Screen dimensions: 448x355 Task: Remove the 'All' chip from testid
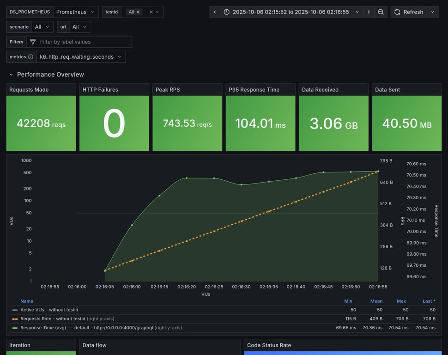138,12
